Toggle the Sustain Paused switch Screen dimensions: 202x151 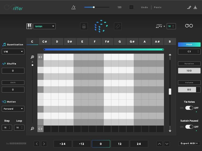(189, 127)
